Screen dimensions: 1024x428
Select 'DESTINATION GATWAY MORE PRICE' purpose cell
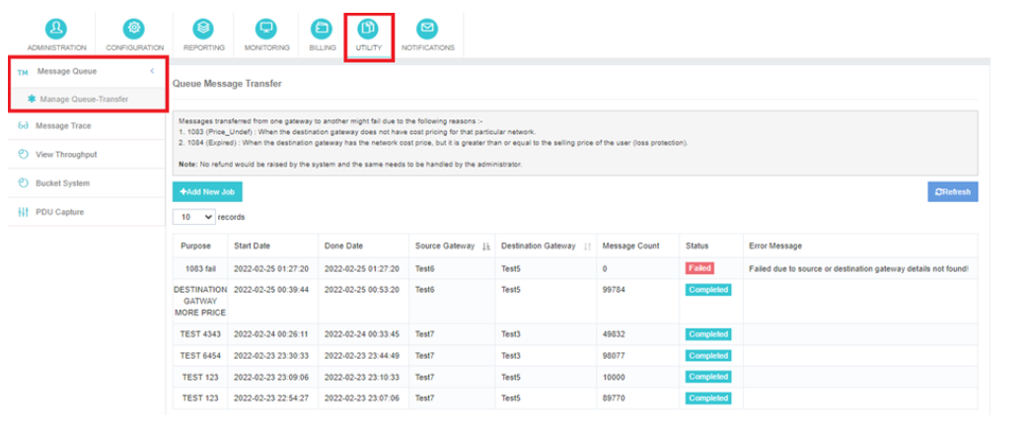click(200, 301)
